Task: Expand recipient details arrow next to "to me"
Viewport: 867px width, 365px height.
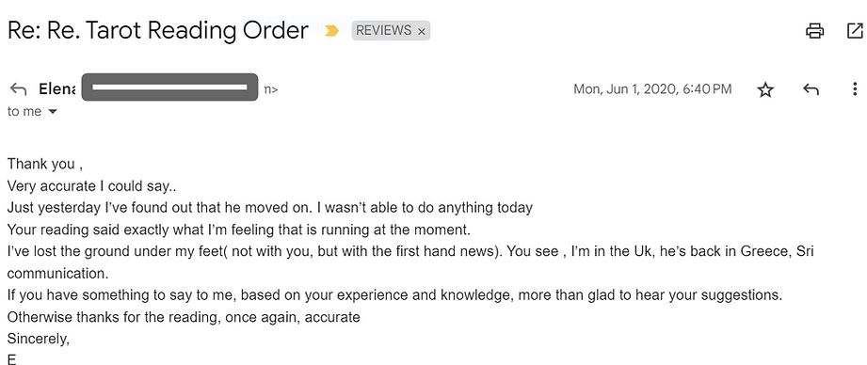Action: click(53, 112)
